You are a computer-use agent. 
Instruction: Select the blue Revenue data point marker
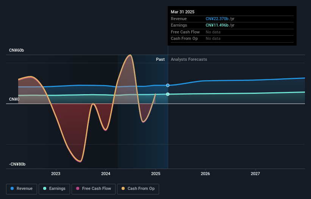tap(168, 85)
